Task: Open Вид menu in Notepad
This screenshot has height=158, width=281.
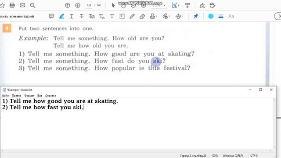Action: click(40, 96)
